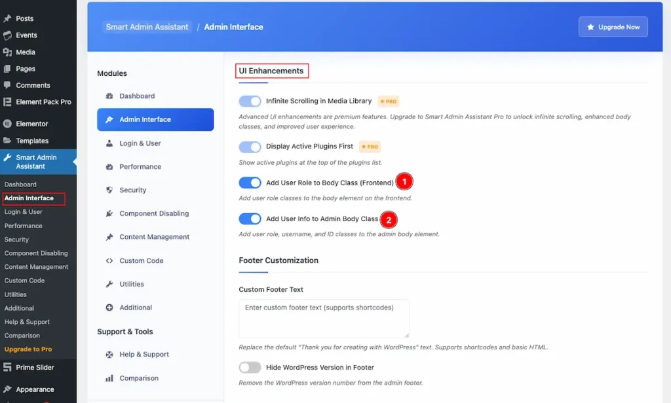Click the Pages icon in sidebar
Screen dimensions: 671x403
pos(7,69)
